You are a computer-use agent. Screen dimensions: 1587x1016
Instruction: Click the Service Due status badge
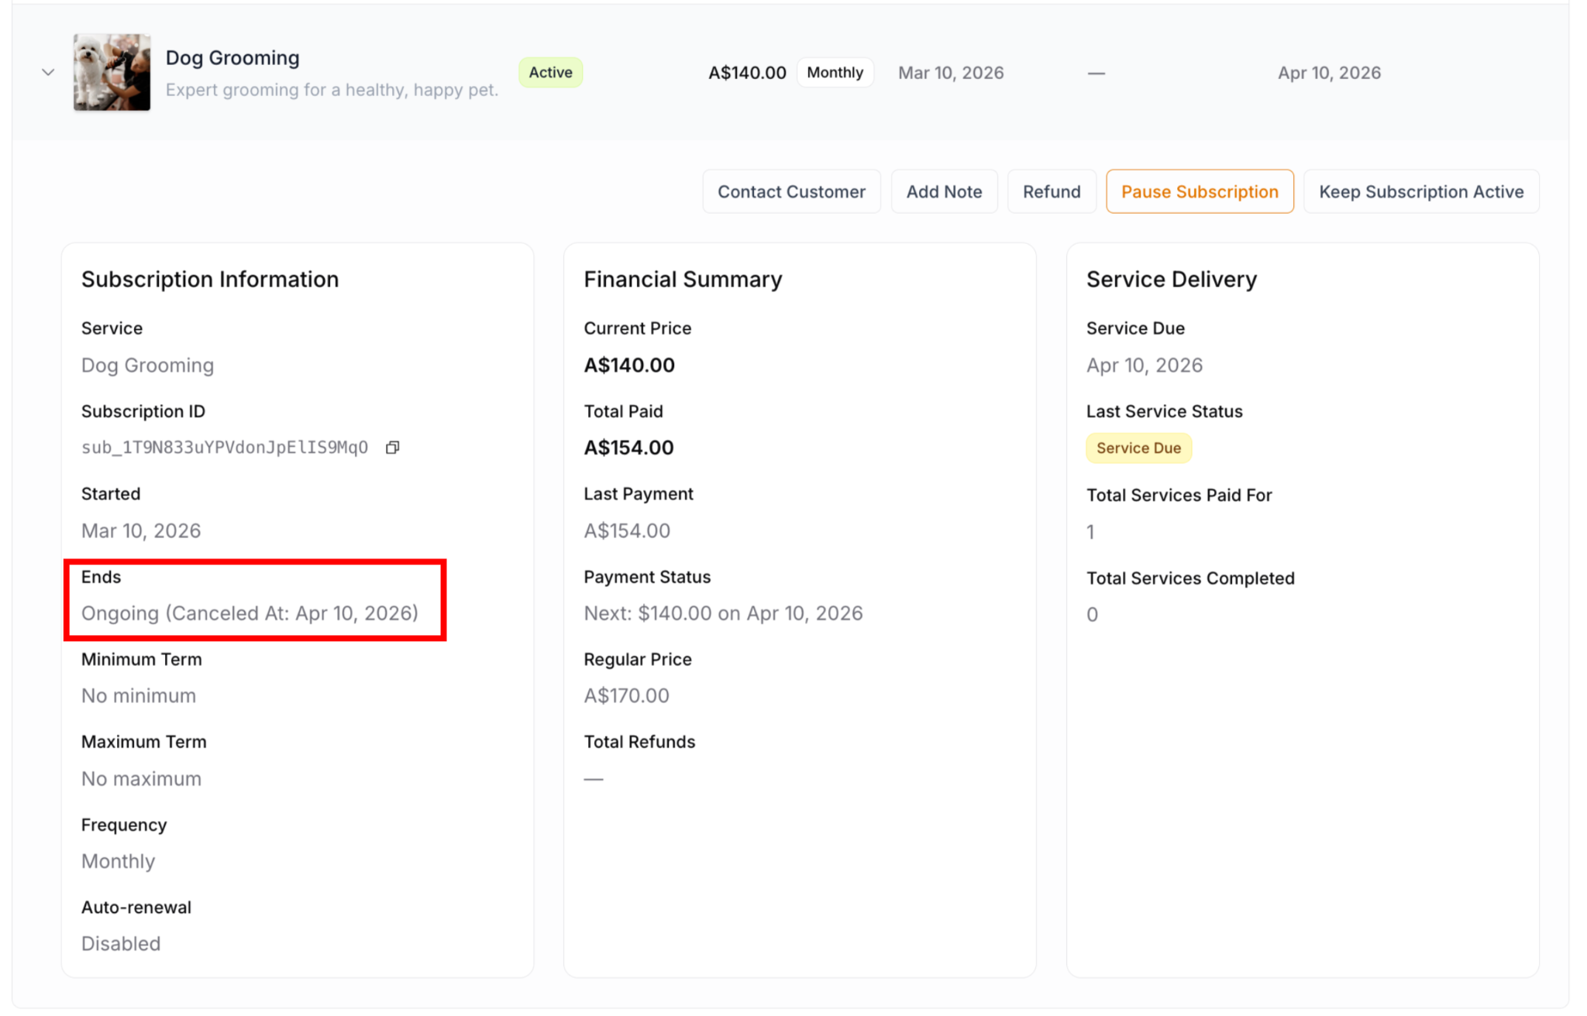pyautogui.click(x=1138, y=448)
